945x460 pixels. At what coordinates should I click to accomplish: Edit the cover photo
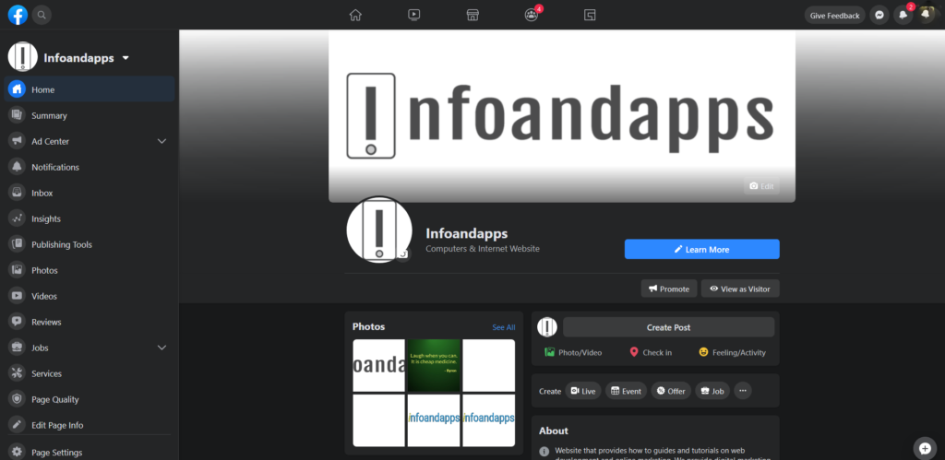[x=761, y=186]
